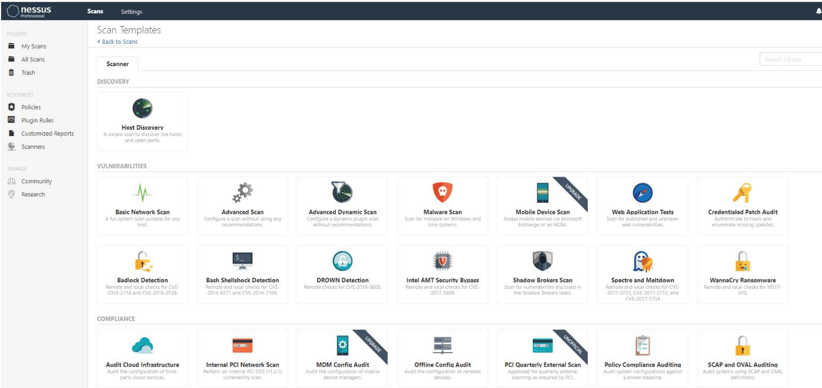Screen dimensions: 822x388
Task: Select the Spectre and Meltdown ghost icon
Action: click(642, 261)
